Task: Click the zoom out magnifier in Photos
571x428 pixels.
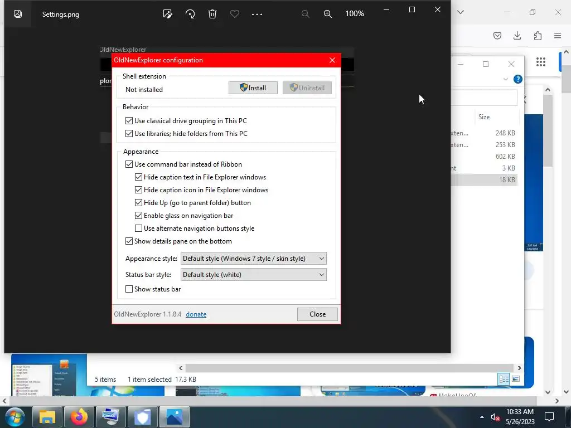Action: (x=305, y=14)
